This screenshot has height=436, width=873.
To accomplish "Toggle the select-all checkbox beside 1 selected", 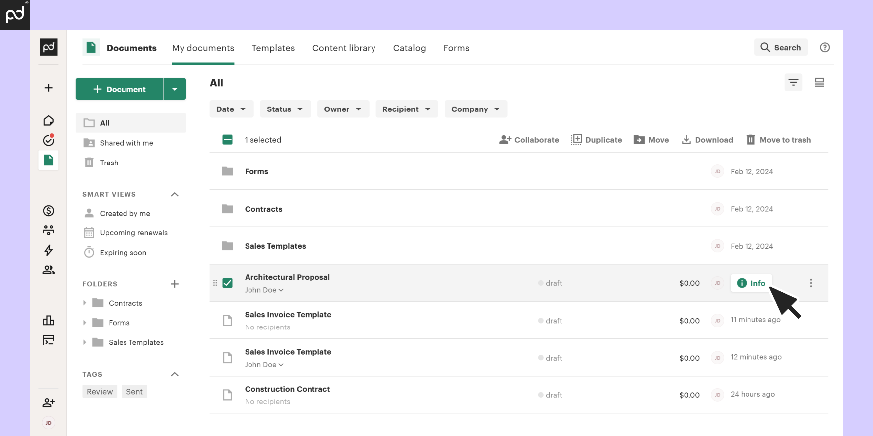I will tap(227, 140).
